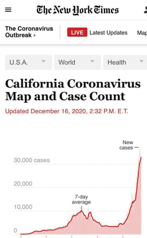The height and width of the screenshot is (238, 147).
Task: Open the Latest Updates link
Action: (x=108, y=33)
